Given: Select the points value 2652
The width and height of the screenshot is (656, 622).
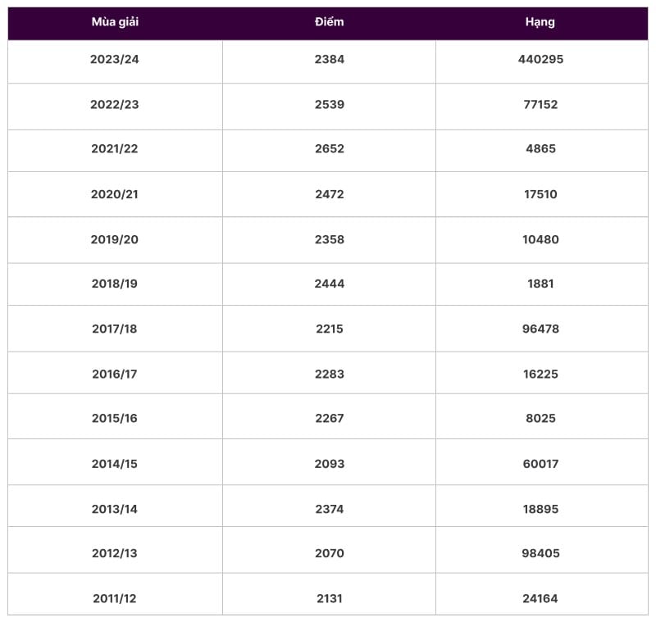Looking at the screenshot, I should coord(329,149).
